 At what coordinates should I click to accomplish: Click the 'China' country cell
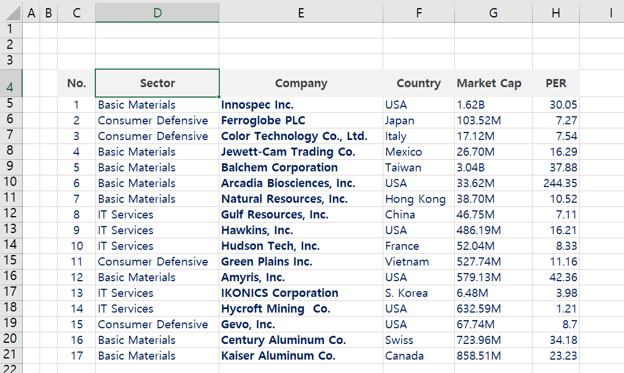(x=419, y=214)
